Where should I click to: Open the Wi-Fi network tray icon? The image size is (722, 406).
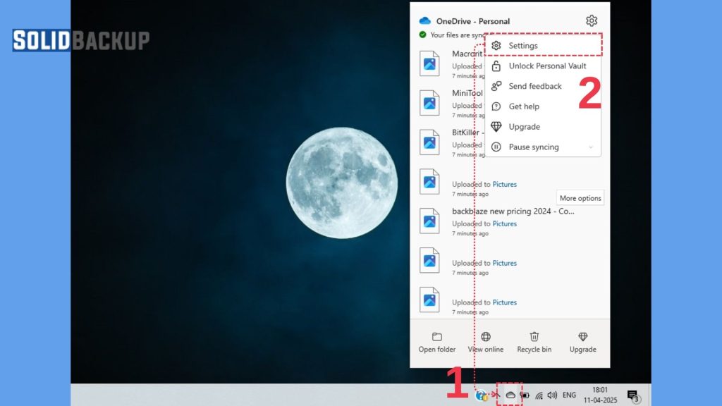tap(539, 395)
